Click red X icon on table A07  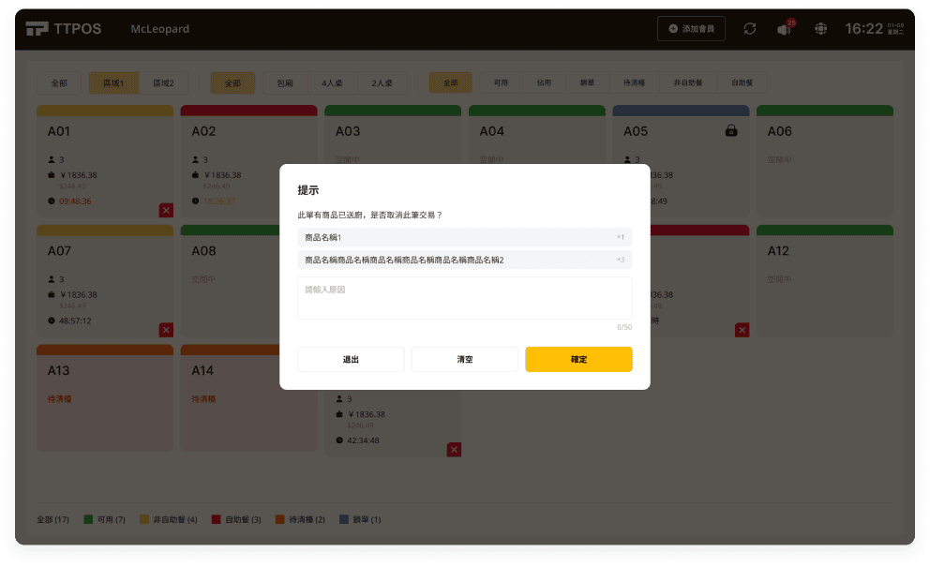166,330
